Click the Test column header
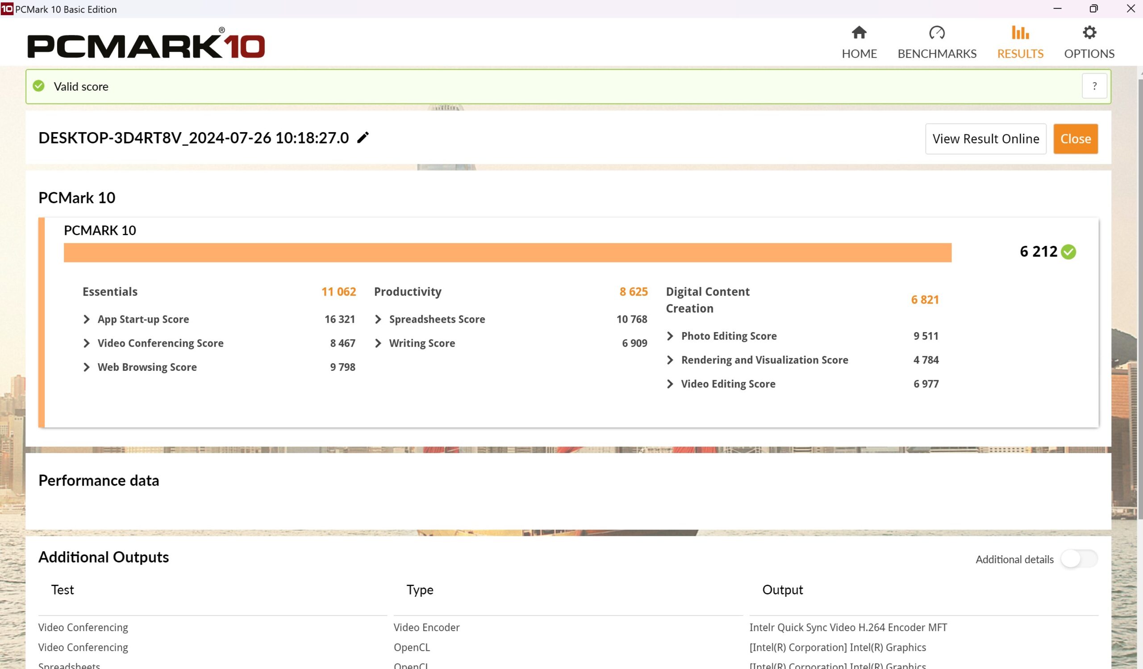Screen dimensions: 1143x669 click(62, 590)
